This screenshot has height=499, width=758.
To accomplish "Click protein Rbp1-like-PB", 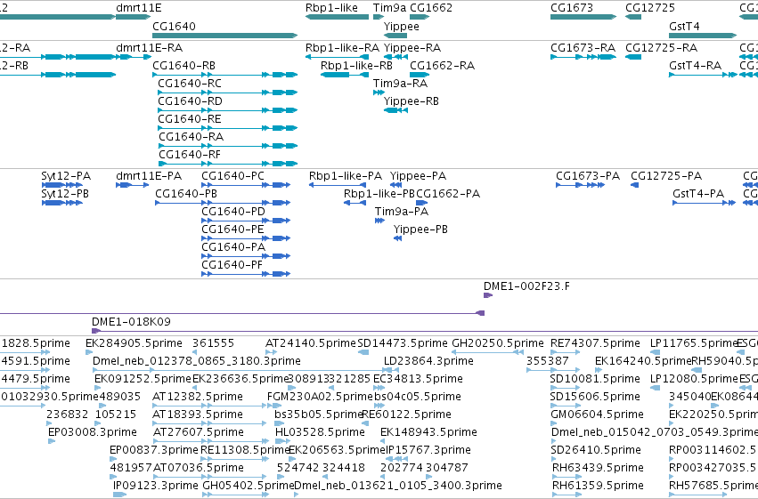I will pyautogui.click(x=355, y=203).
